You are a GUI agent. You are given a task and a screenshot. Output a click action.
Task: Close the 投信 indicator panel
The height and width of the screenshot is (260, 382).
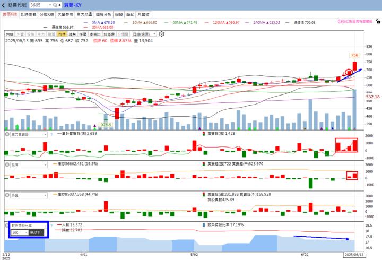point(7,164)
